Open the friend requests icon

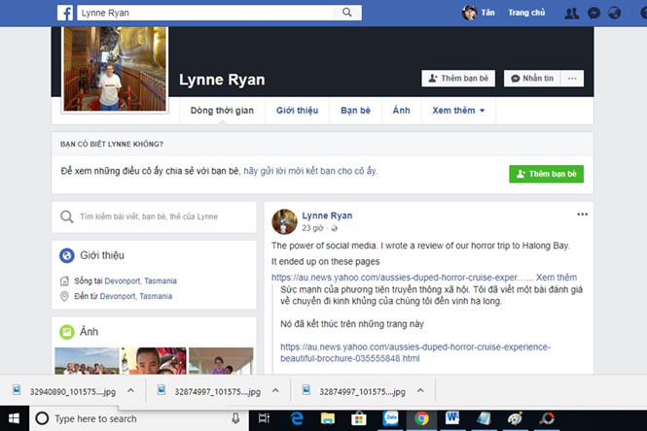pyautogui.click(x=571, y=14)
